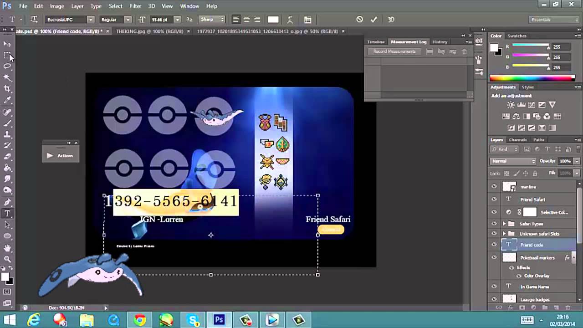The width and height of the screenshot is (583, 328).
Task: Toggle text orientation icon
Action: click(34, 20)
